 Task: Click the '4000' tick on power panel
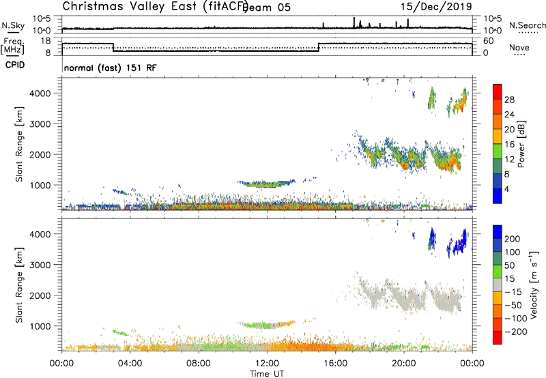[40, 93]
